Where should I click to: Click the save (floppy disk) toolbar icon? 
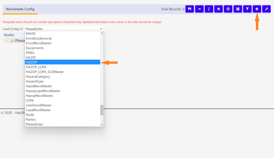click(x=189, y=9)
